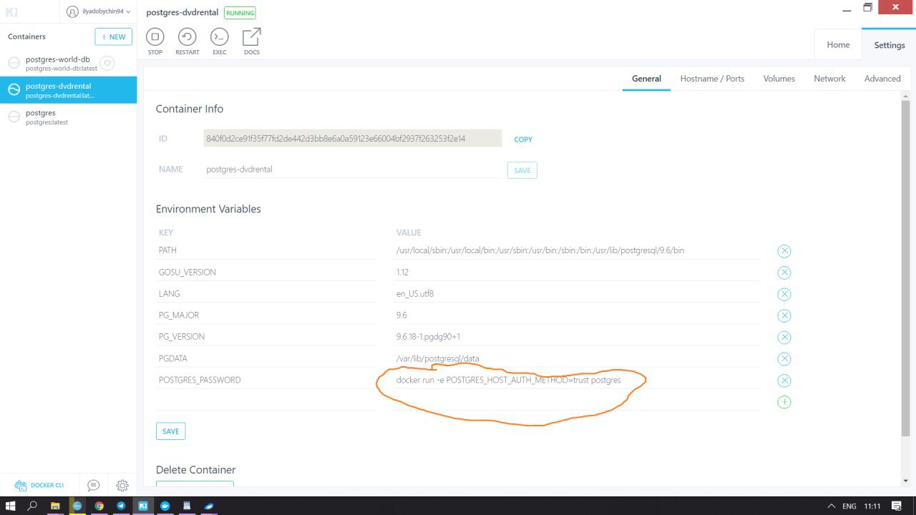This screenshot has width=916, height=515.
Task: Open Chrome from taskbar
Action: pyautogui.click(x=99, y=506)
